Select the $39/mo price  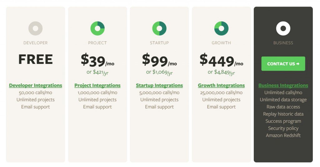pos(97,60)
